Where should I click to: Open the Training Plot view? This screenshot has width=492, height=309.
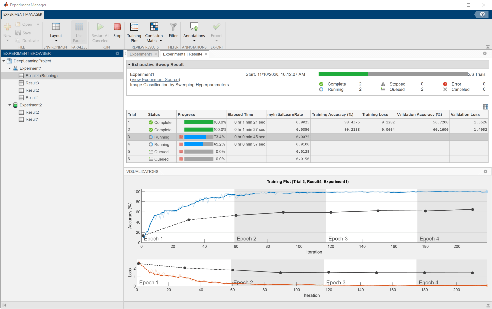(134, 32)
